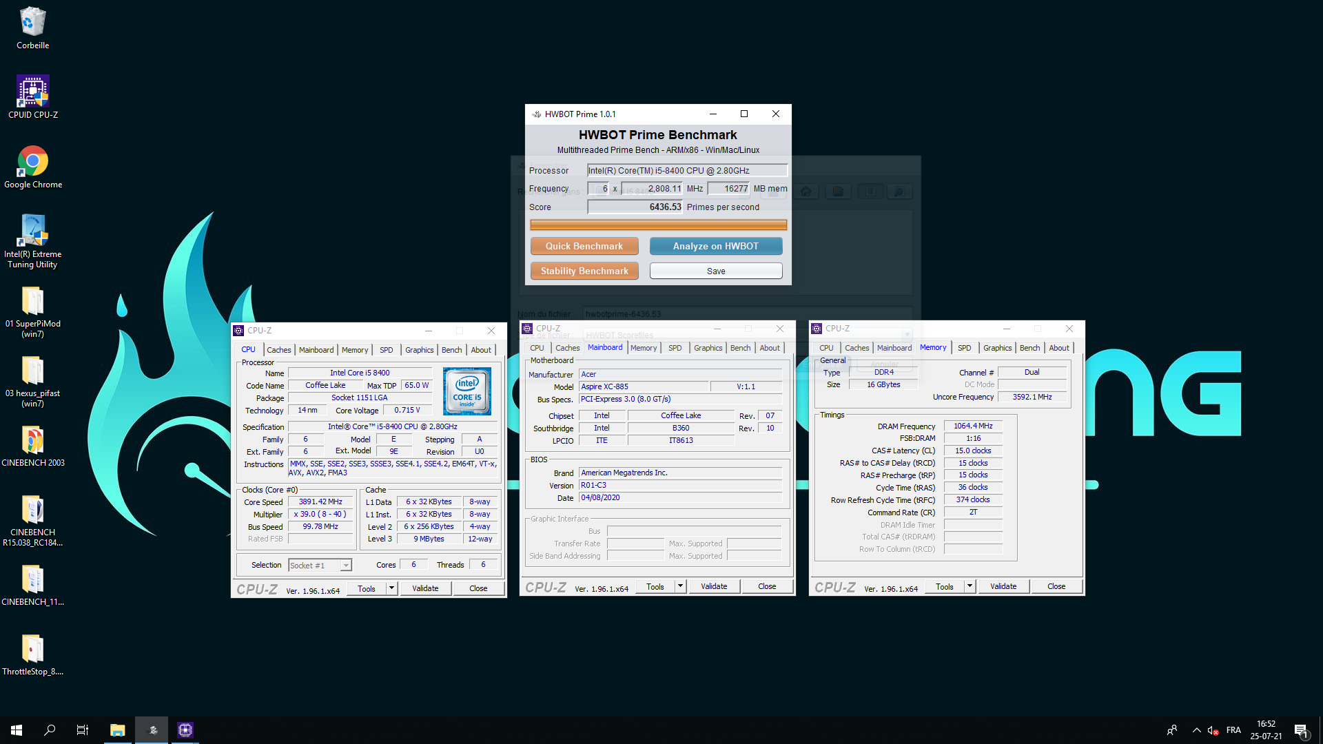Image resolution: width=1323 pixels, height=744 pixels.
Task: Select HWBOT Prime taskbar button
Action: pos(152,730)
